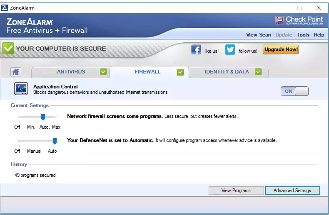This screenshot has width=329, height=215.
Task: Set DefenseNet slider to Manual
Action: (x=34, y=151)
